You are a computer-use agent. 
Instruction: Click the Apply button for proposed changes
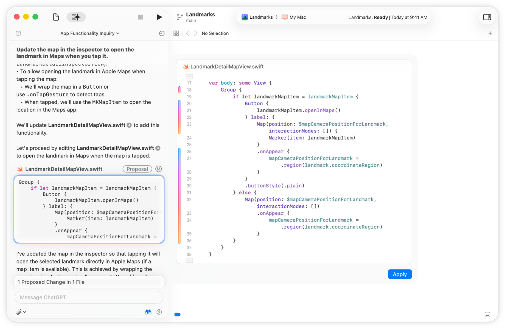coord(400,274)
